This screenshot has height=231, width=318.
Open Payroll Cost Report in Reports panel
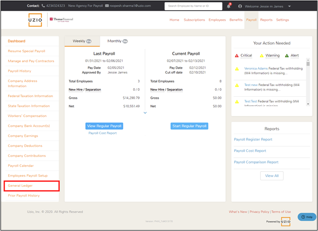[x=250, y=151]
